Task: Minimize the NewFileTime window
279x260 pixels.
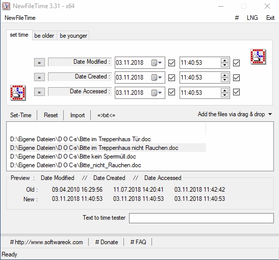Action: pyautogui.click(x=221, y=6)
